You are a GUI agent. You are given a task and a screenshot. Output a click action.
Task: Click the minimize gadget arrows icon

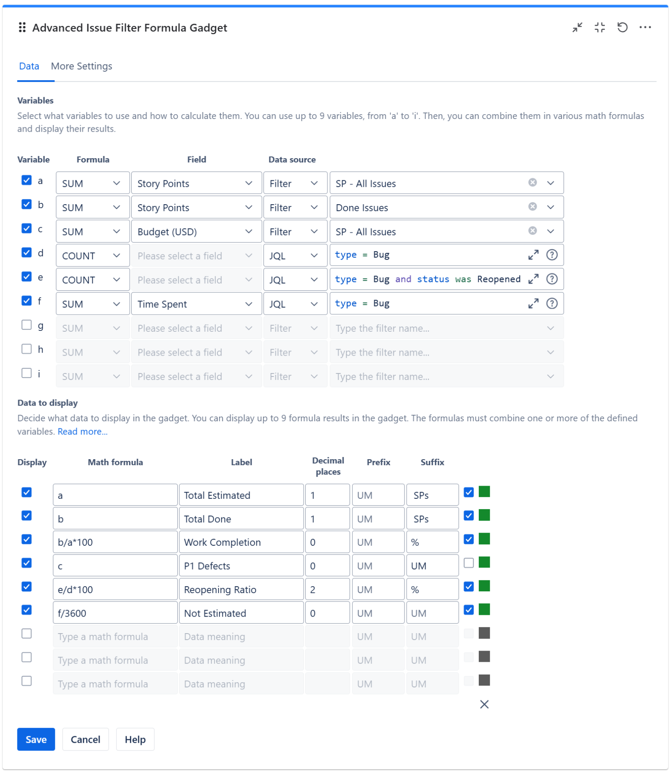[x=577, y=28]
